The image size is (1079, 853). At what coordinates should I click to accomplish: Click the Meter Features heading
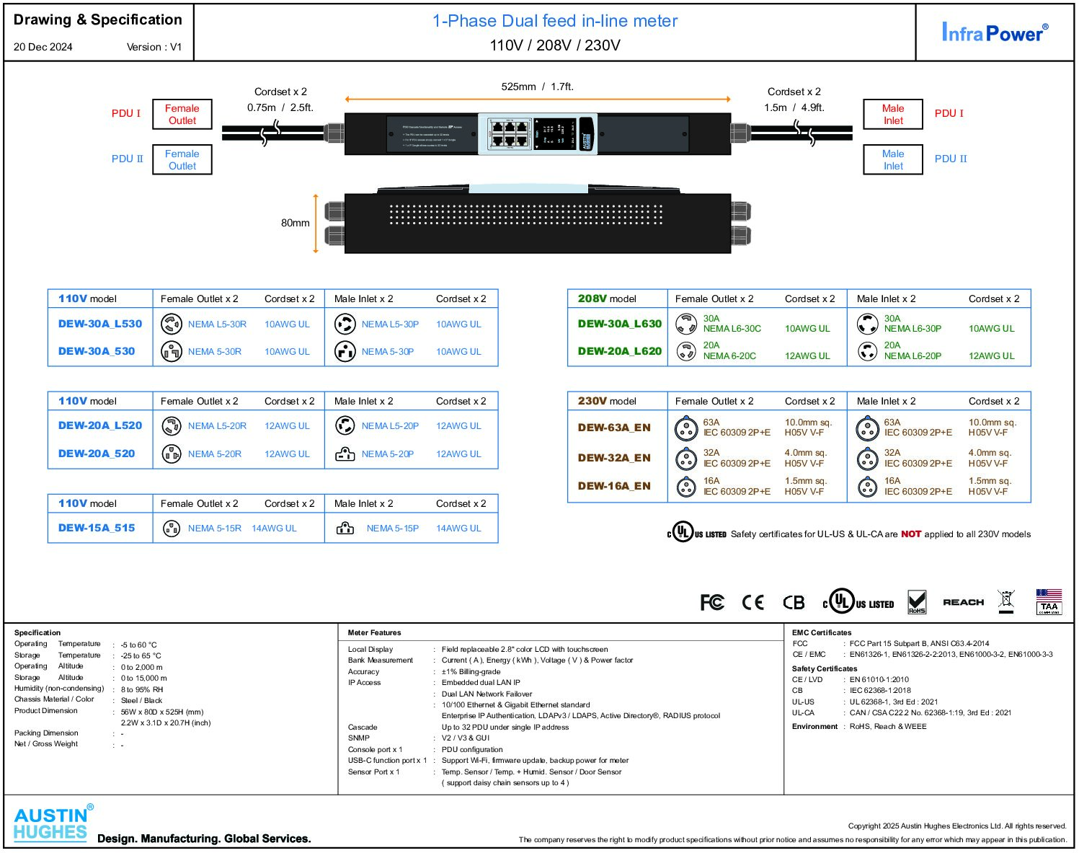point(374,633)
